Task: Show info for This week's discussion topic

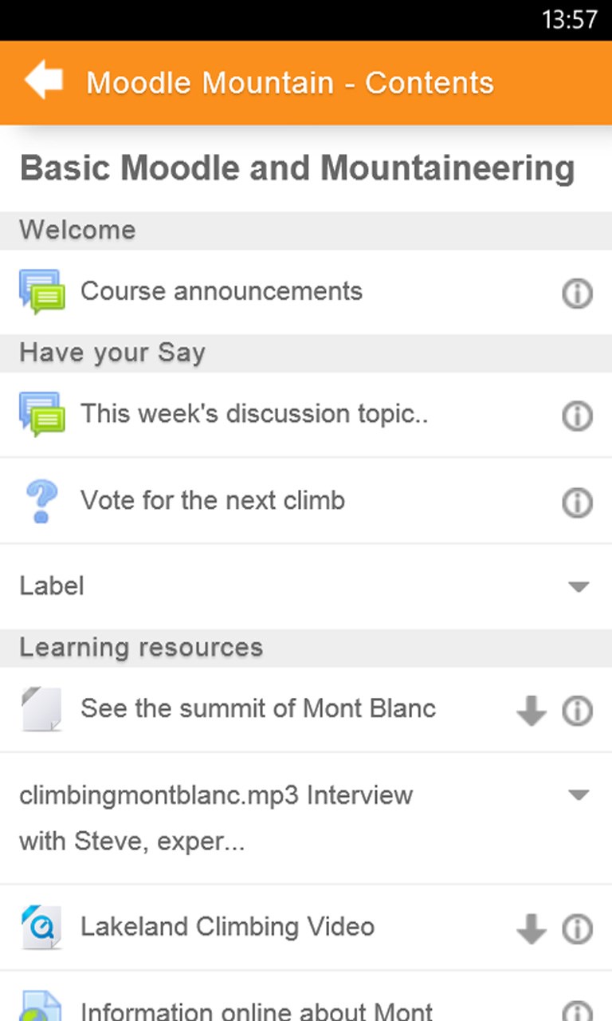Action: coord(577,416)
